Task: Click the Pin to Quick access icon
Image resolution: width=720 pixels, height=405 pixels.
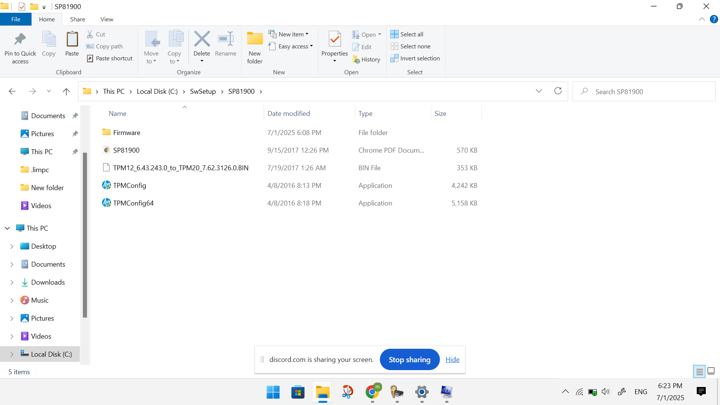Action: coord(20,39)
